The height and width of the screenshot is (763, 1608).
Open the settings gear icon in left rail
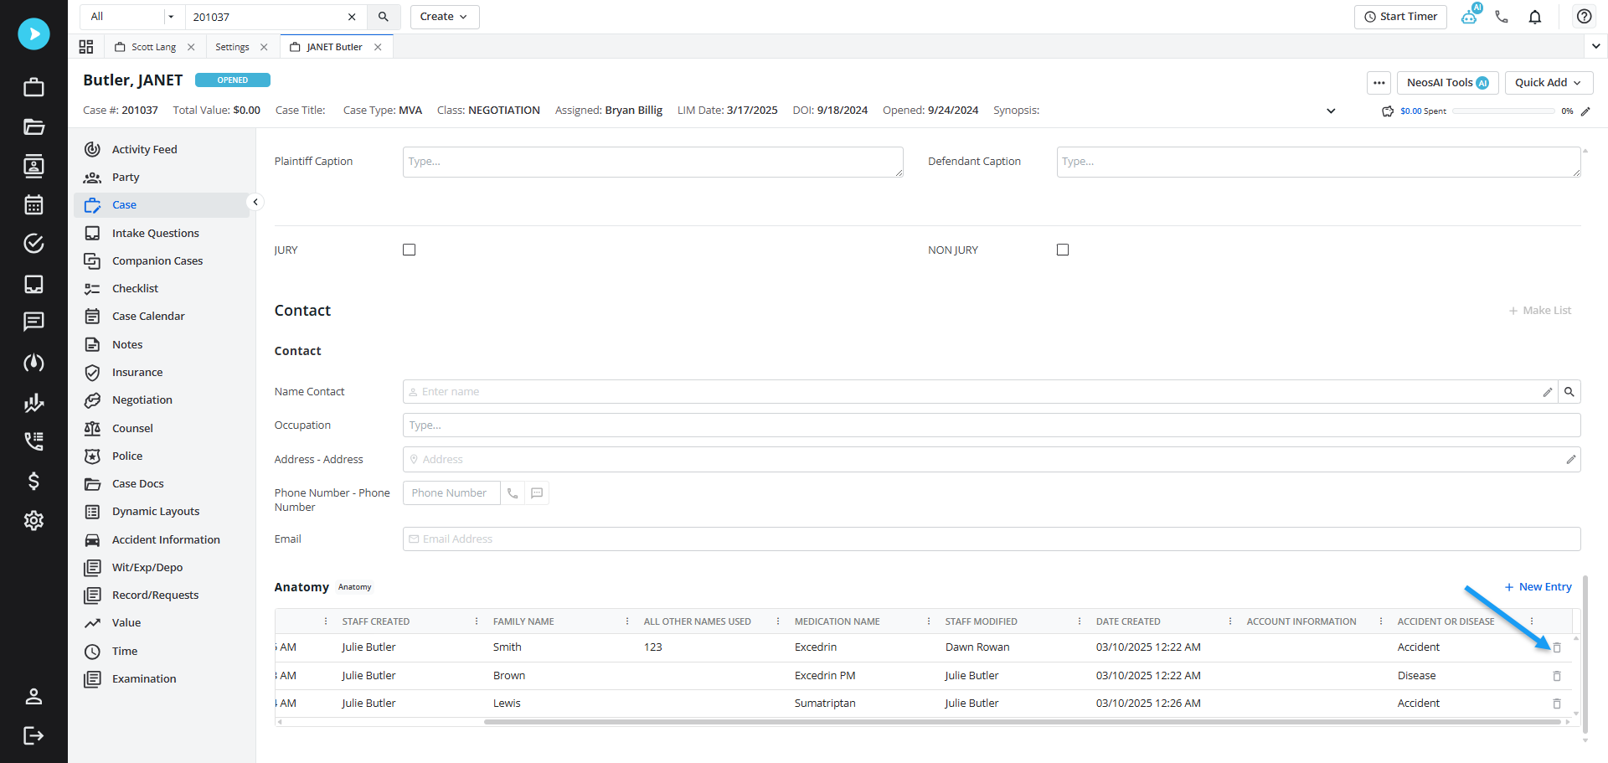point(33,520)
